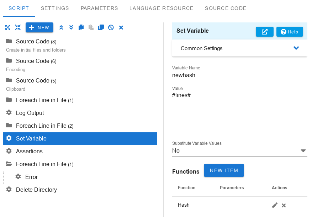Image resolution: width=312 pixels, height=217 pixels.
Task: Edit the Variable Name field
Action: pyautogui.click(x=239, y=75)
